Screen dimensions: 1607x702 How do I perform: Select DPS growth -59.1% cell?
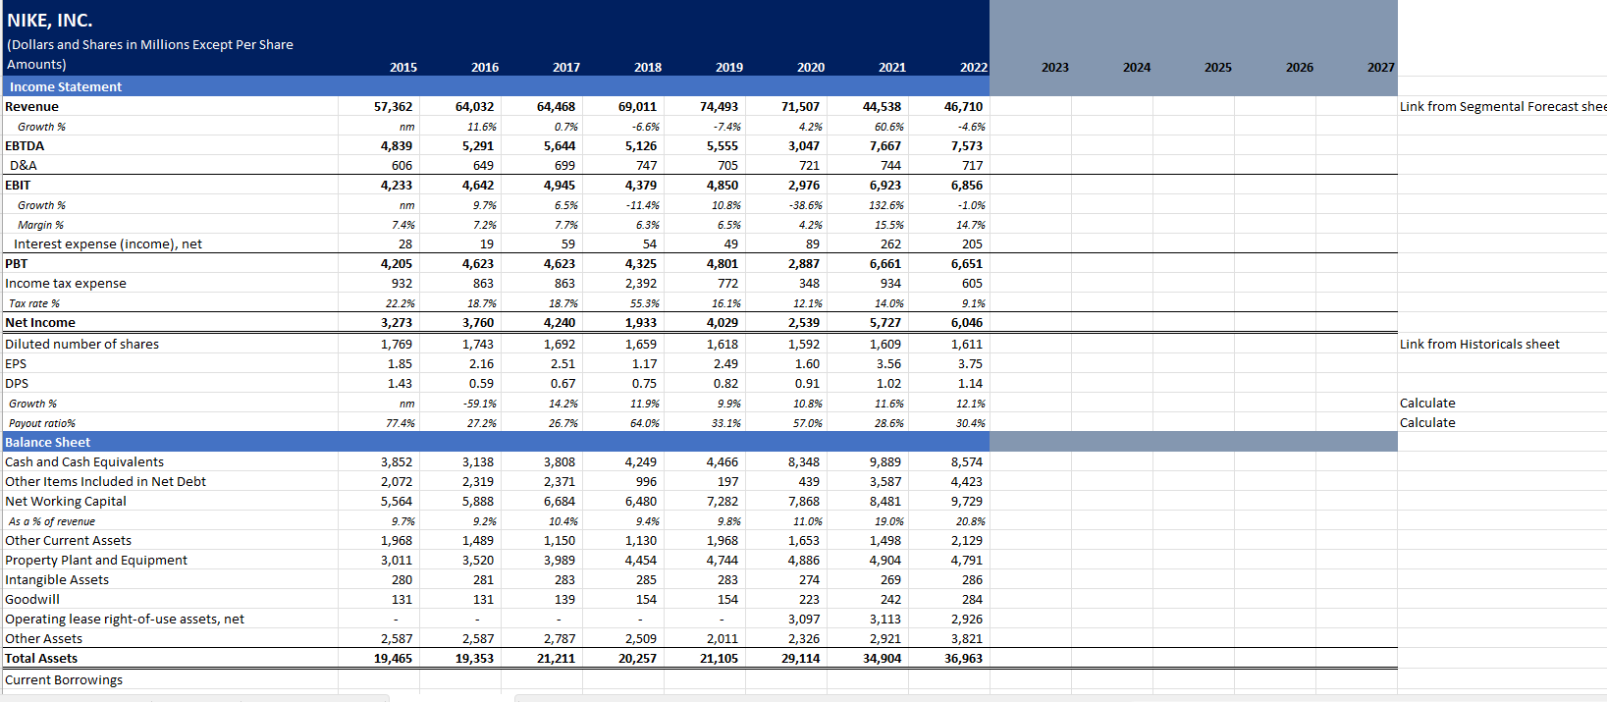click(480, 404)
